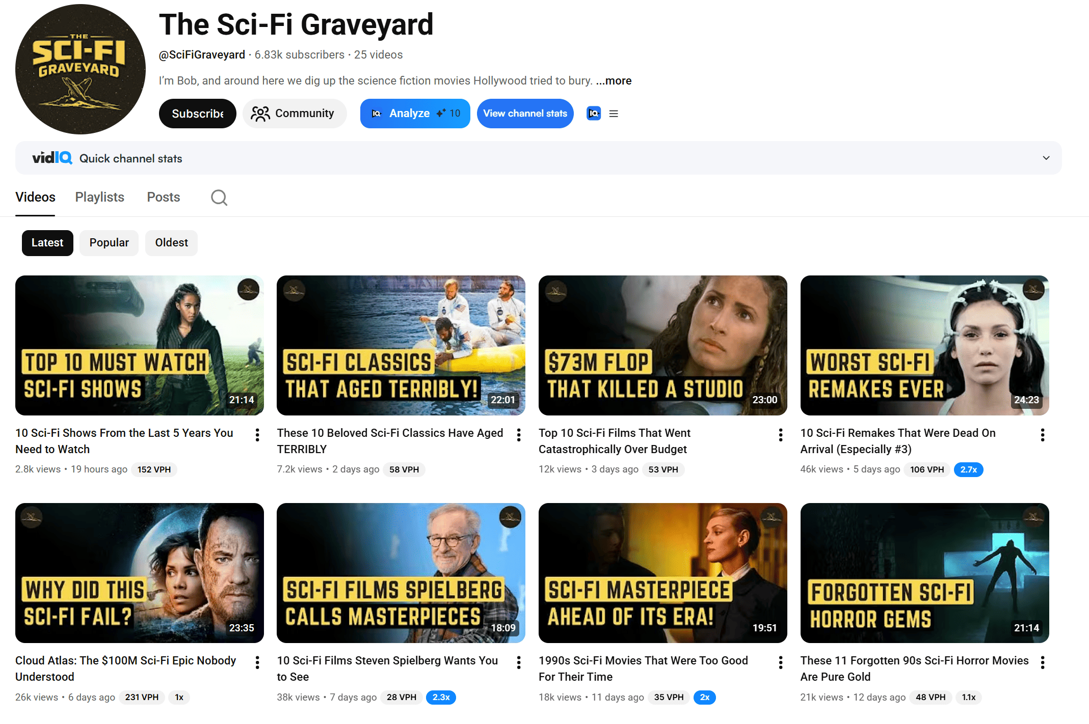Click the 25 videos count
This screenshot has width=1089, height=724.
point(378,54)
